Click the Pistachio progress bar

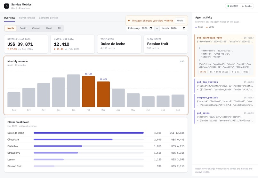click(x=89, y=146)
